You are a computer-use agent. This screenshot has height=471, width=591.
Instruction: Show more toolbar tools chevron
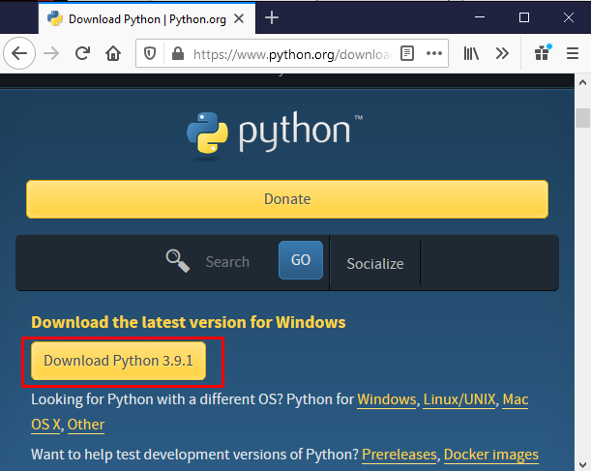pos(502,53)
